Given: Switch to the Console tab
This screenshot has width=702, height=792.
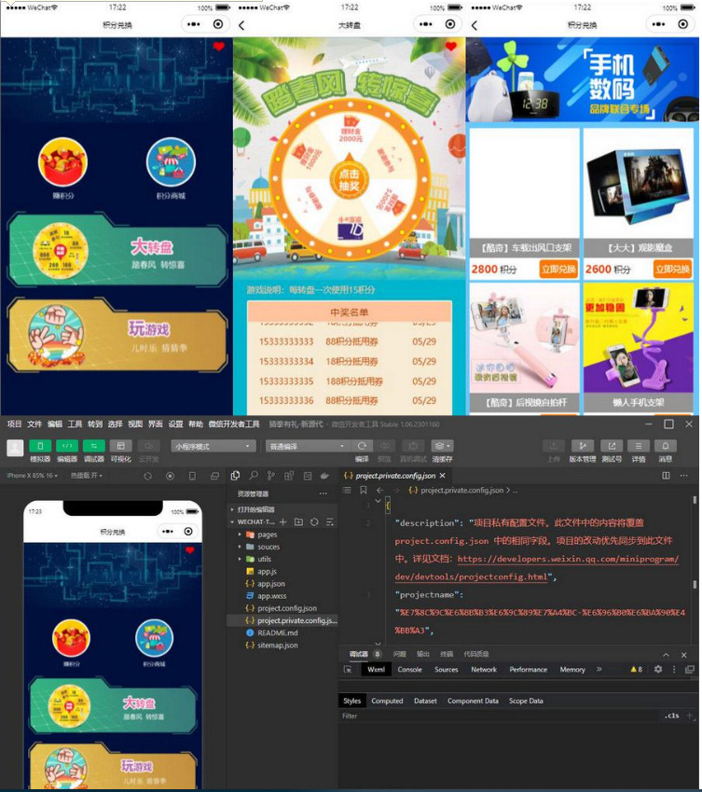Looking at the screenshot, I should tap(410, 670).
